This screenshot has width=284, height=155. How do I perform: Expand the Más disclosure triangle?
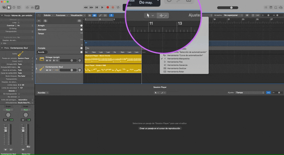pos(2,43)
